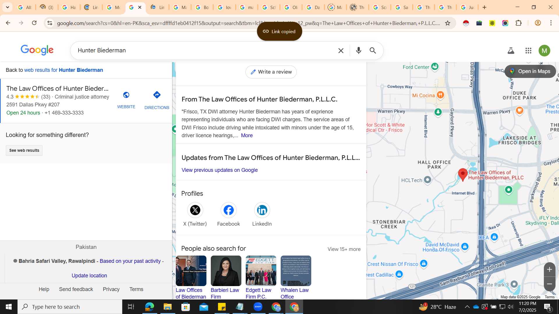Image resolution: width=559 pixels, height=314 pixels.
Task: Open Send feedback link
Action: tap(76, 289)
